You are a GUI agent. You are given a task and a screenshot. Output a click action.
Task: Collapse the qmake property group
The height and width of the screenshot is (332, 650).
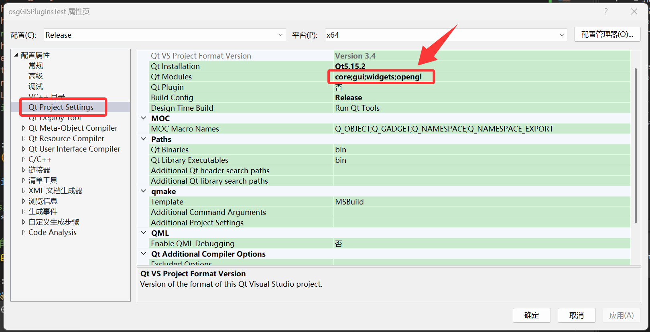144,191
